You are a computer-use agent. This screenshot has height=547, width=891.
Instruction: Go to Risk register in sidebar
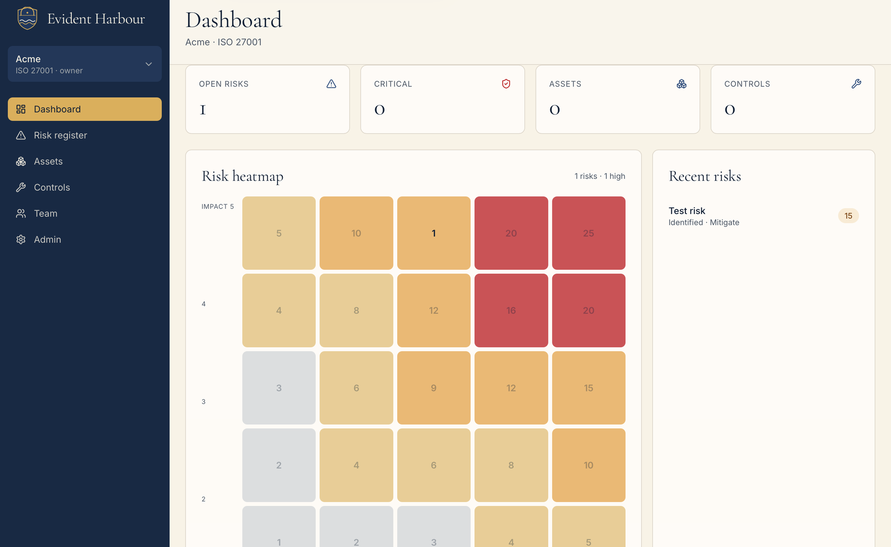pyautogui.click(x=85, y=135)
